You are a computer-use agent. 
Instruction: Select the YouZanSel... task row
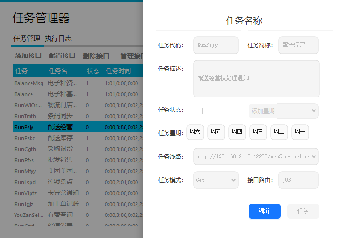78,215
